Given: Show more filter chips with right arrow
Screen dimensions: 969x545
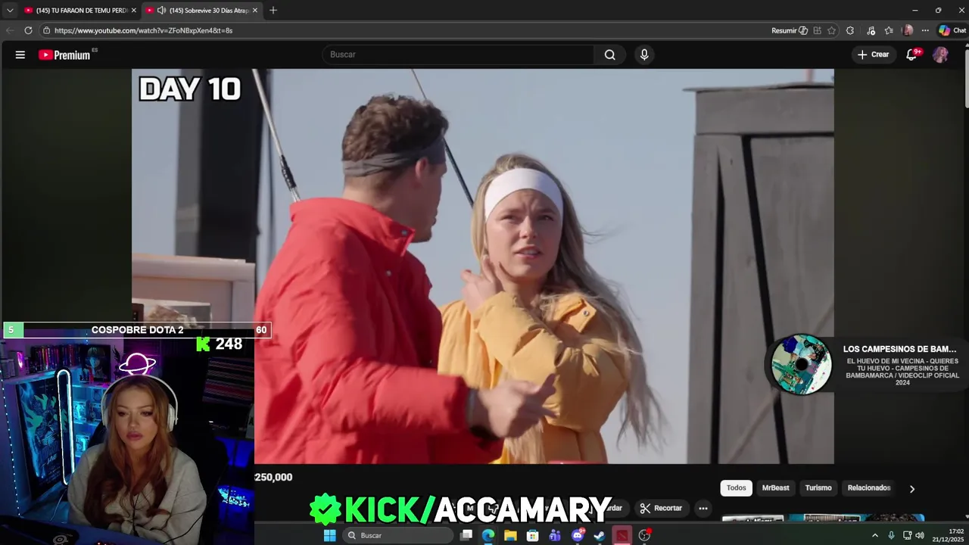Looking at the screenshot, I should [x=912, y=489].
